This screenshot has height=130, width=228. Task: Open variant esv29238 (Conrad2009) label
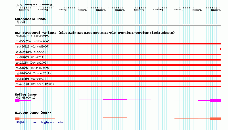32,63
